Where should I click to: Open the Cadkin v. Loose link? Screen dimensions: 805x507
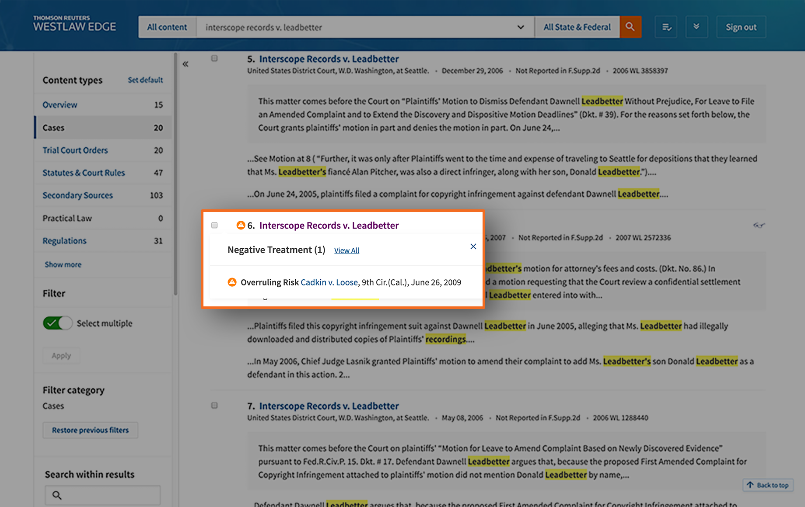click(329, 282)
